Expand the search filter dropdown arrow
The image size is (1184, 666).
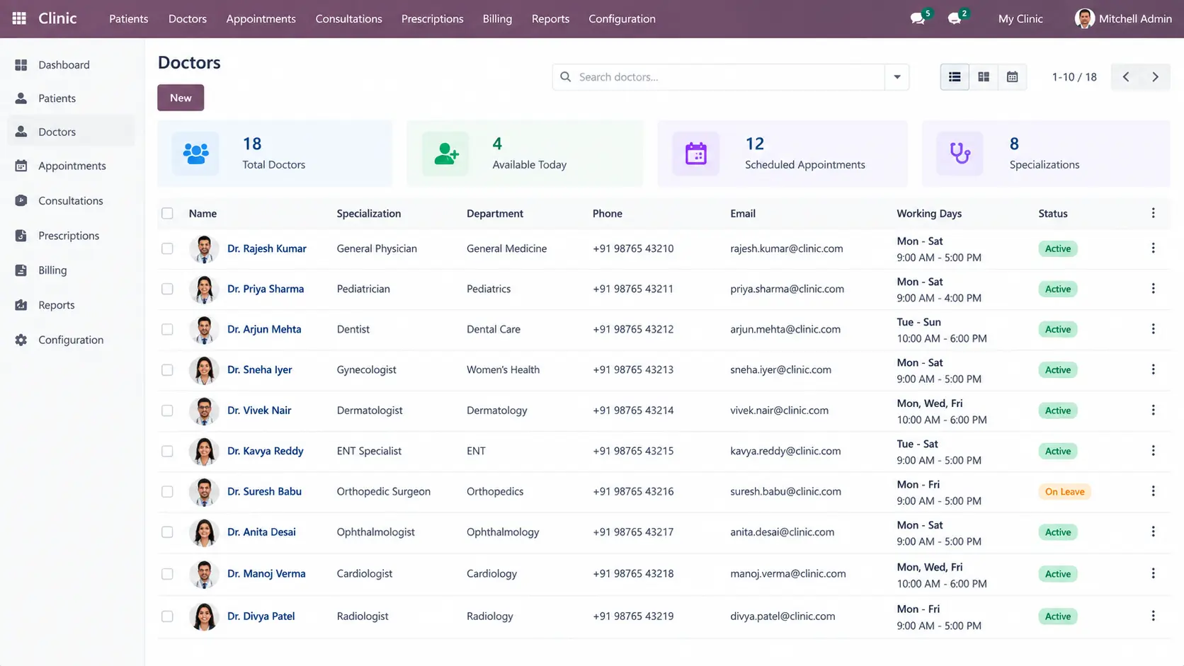coord(896,76)
